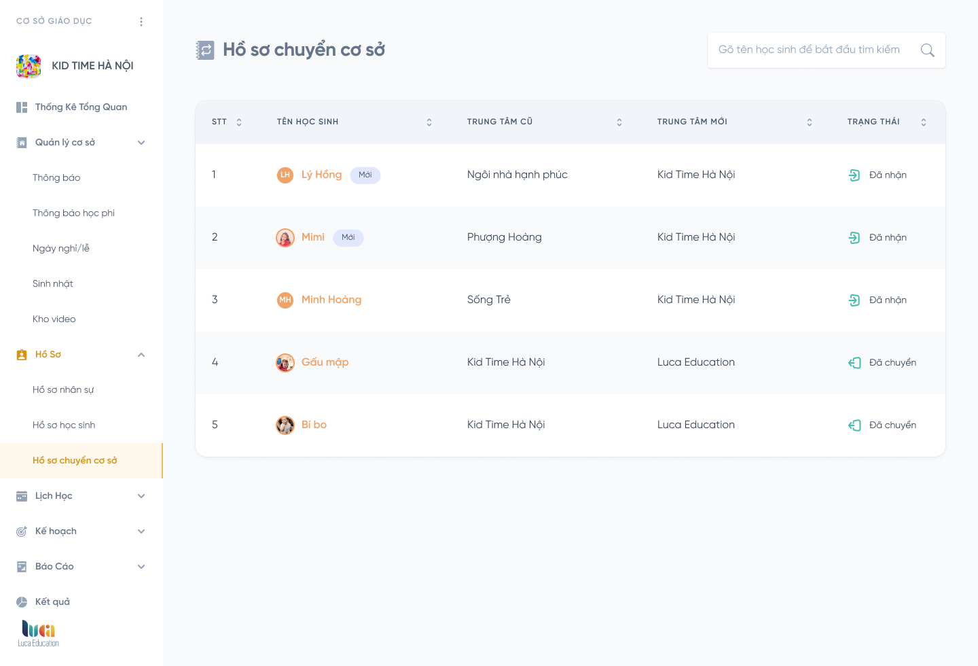This screenshot has height=666, width=978.
Task: Open student Minh Hoàng's profile link
Action: (331, 300)
